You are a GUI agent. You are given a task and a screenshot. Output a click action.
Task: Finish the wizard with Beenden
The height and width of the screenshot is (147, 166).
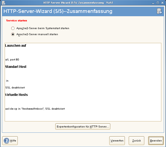pyautogui.click(x=156, y=141)
